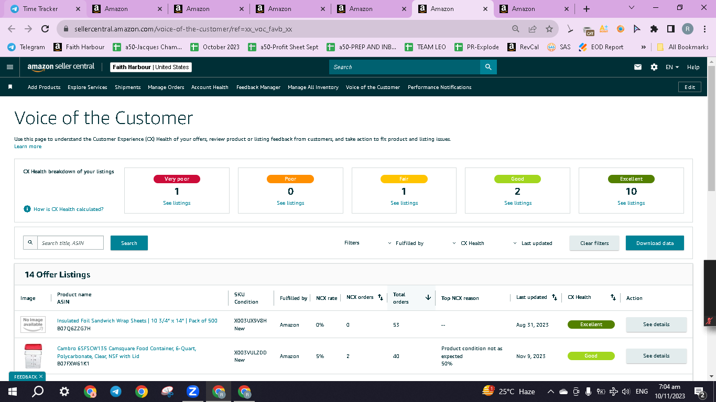716x402 pixels.
Task: Click the info icon beside CX Health calculated
Action: pos(27,209)
